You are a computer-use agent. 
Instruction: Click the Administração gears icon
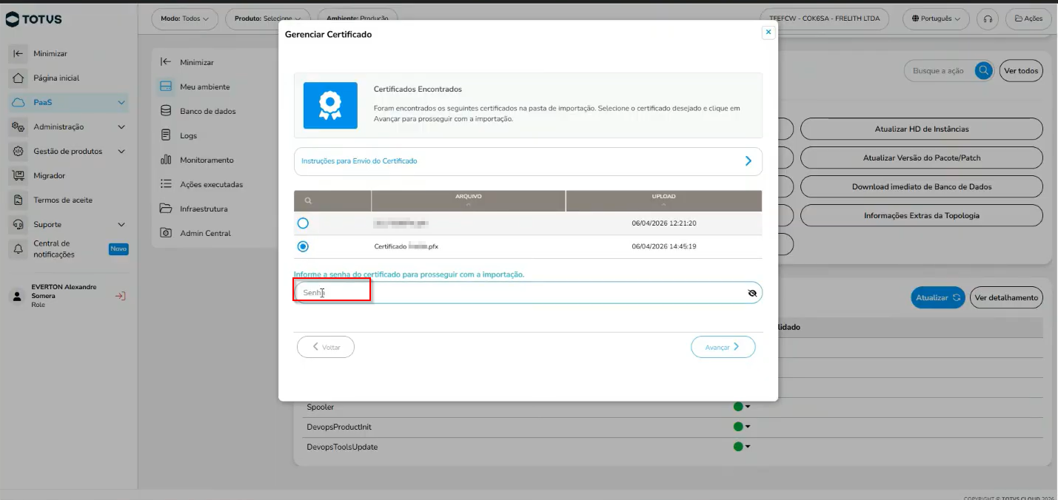[19, 127]
